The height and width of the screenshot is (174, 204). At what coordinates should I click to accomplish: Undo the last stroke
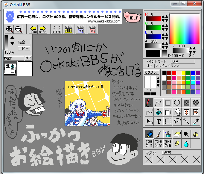(x=33, y=29)
